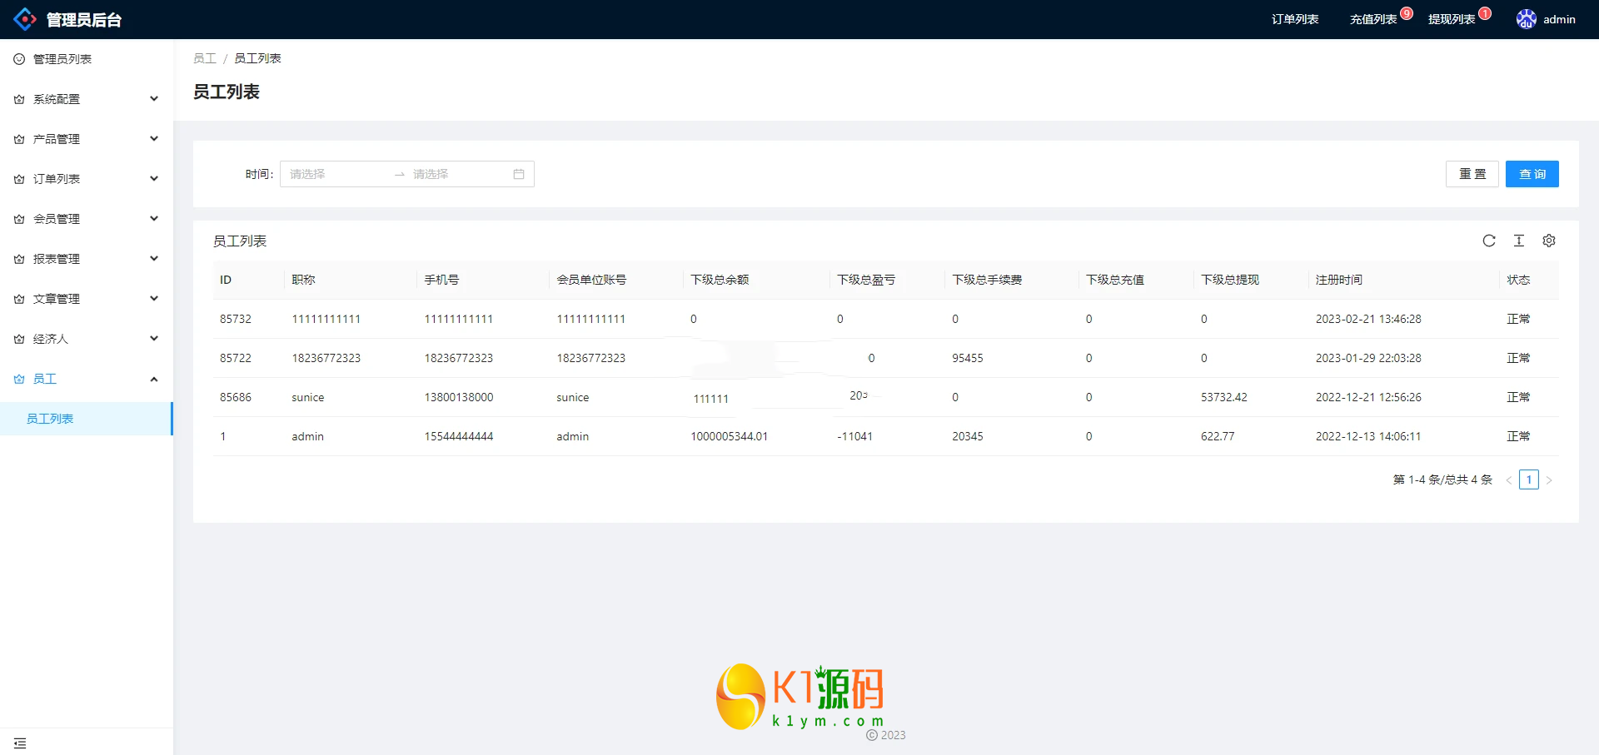Click the refresh icon above the table
Viewport: 1599px width, 755px height.
coord(1489,241)
